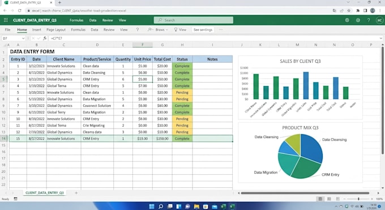Open the app launcher grid icon
Image resolution: width=385 pixels, height=210 pixels.
[6, 20]
